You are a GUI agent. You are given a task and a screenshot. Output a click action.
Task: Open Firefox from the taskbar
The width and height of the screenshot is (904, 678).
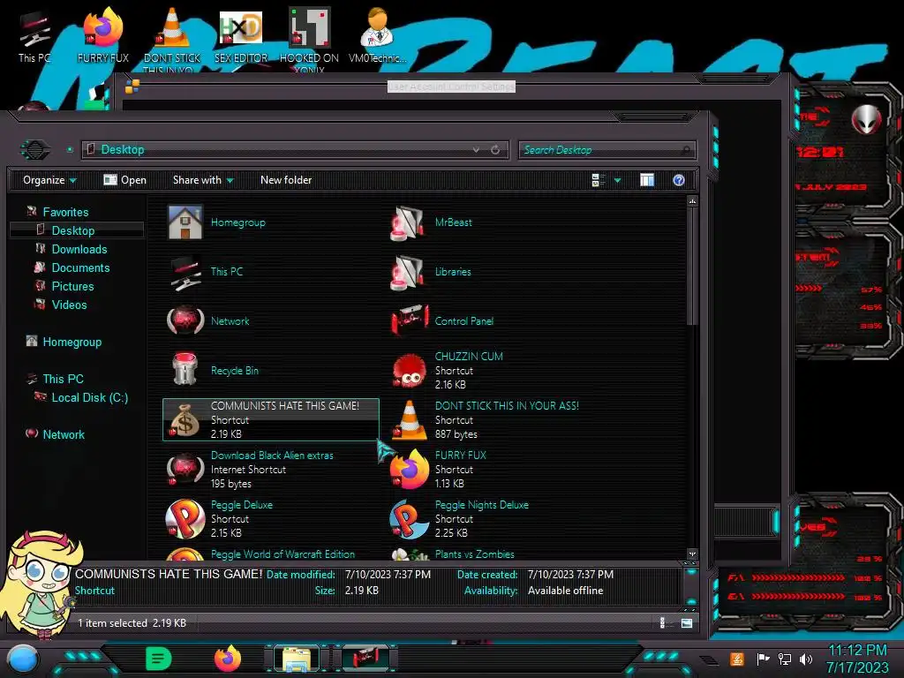[228, 659]
